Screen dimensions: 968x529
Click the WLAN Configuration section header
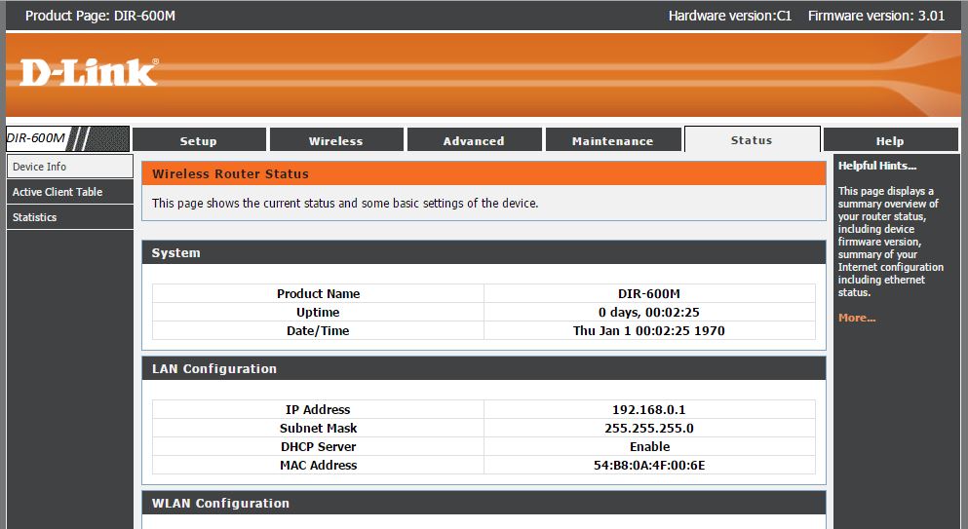(x=484, y=503)
